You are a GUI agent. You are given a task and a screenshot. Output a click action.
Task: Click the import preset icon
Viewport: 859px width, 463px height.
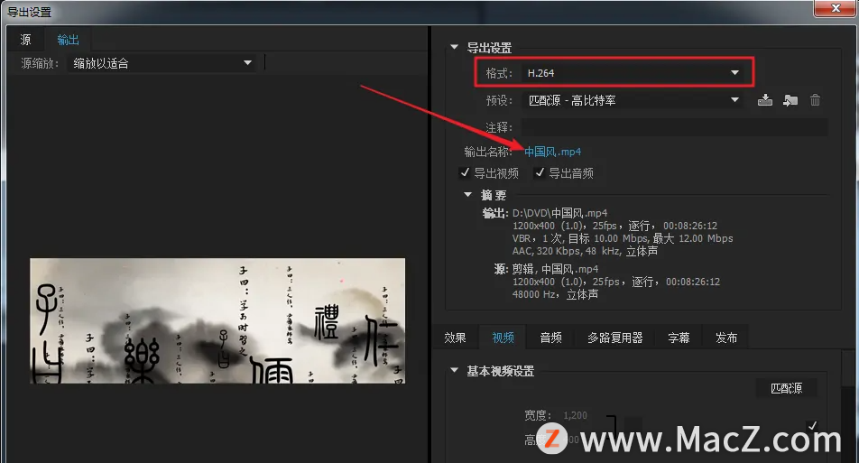pos(790,100)
